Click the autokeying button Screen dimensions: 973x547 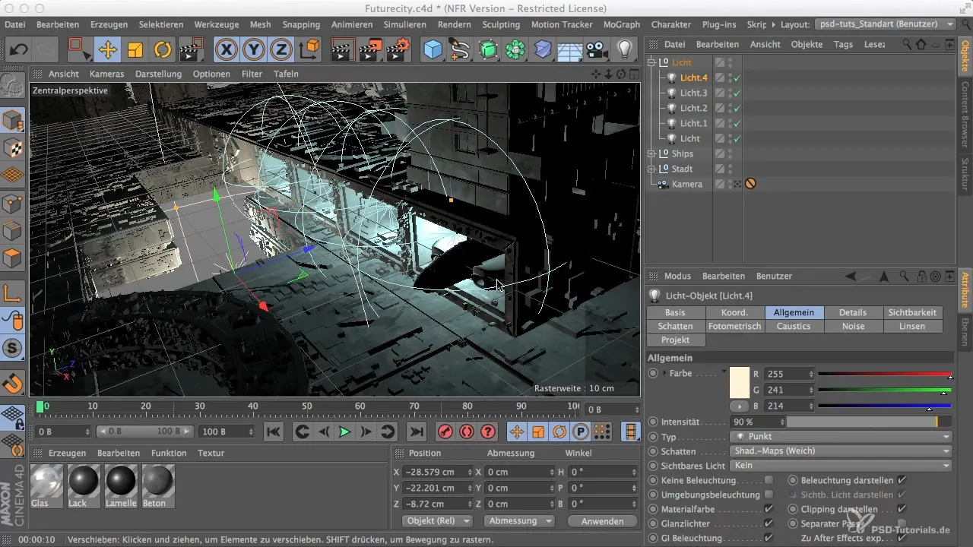click(467, 432)
